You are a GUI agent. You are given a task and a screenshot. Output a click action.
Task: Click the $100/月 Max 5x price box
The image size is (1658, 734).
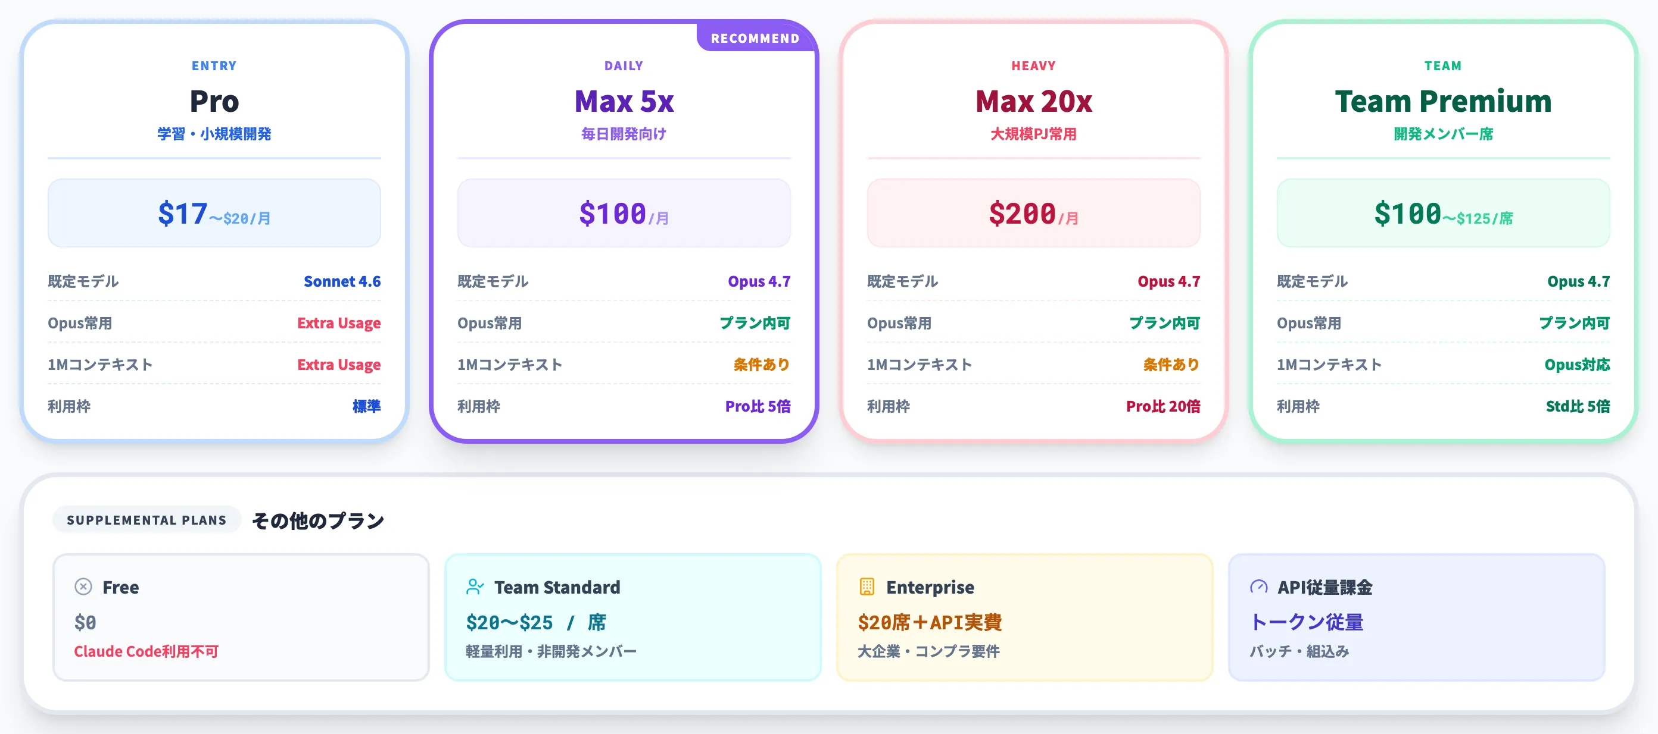[624, 213]
